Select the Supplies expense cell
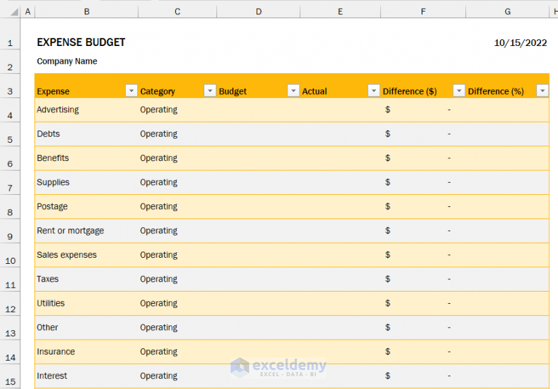The image size is (558, 389). coord(87,183)
